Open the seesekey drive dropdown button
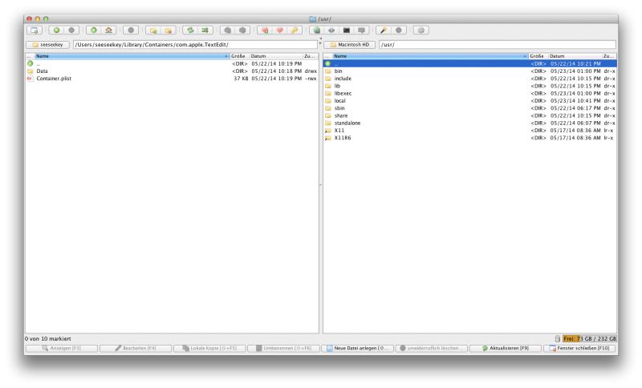This screenshot has width=642, height=388. pos(48,45)
